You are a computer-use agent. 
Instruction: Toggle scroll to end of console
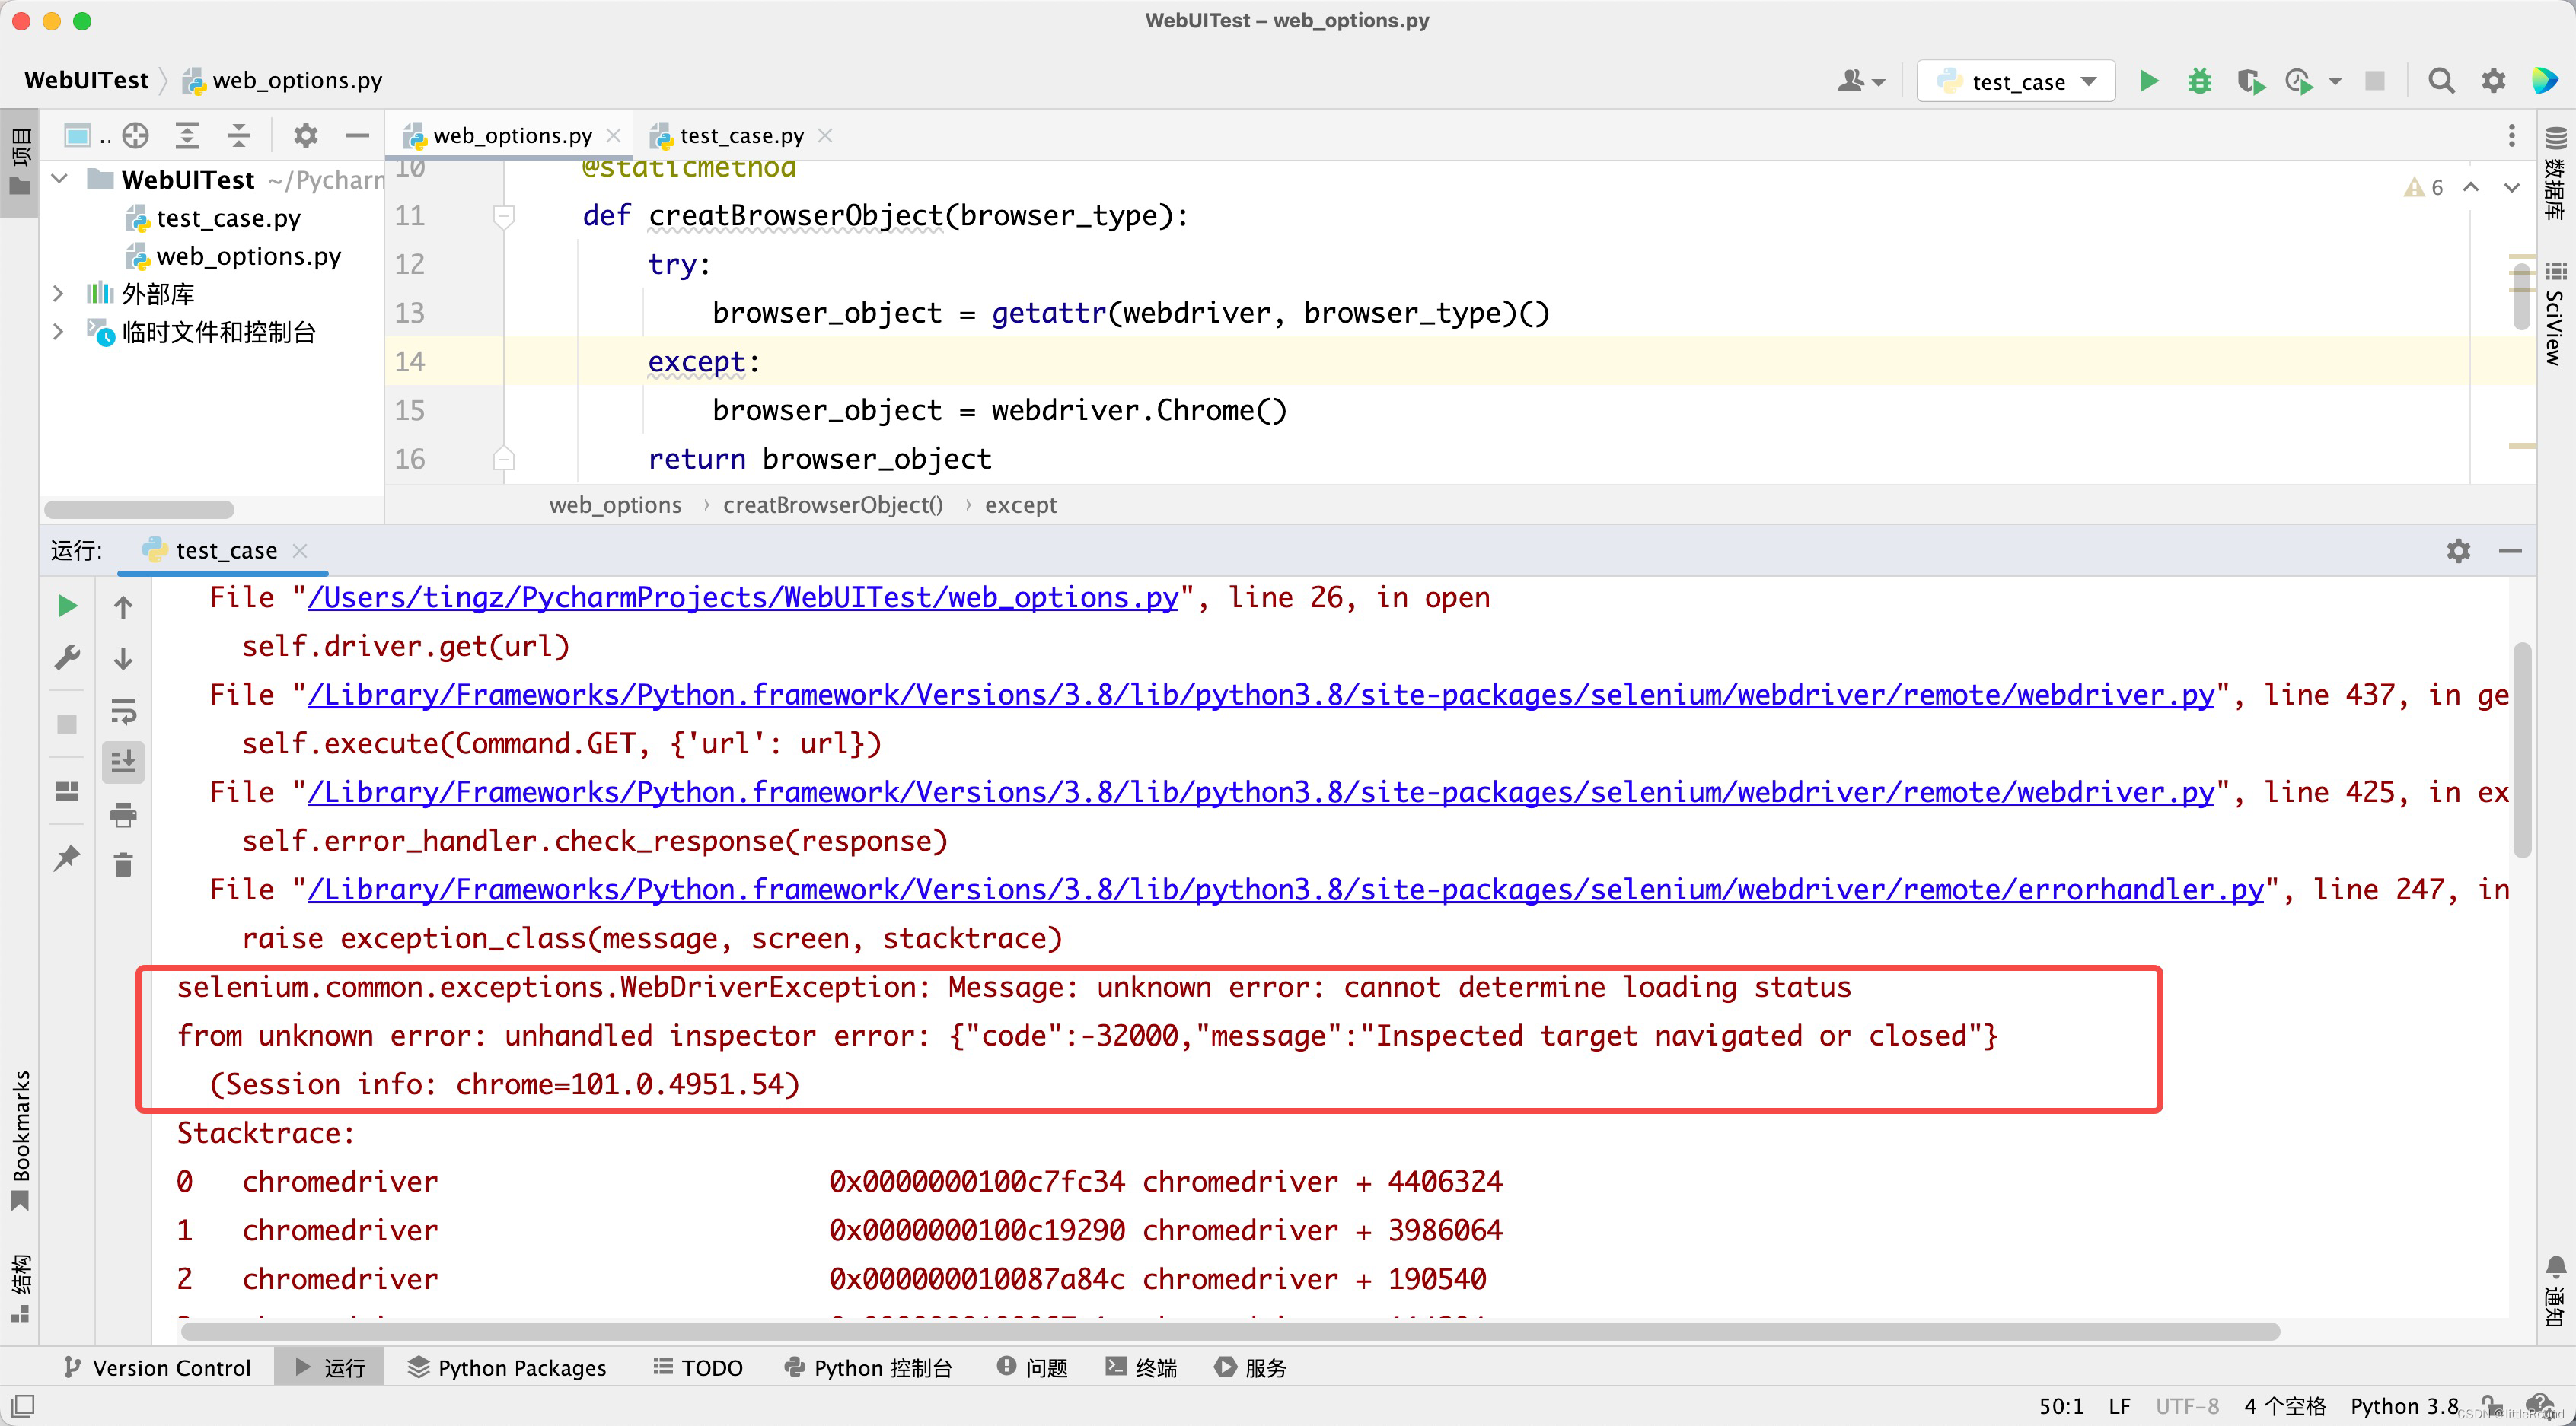click(x=123, y=762)
